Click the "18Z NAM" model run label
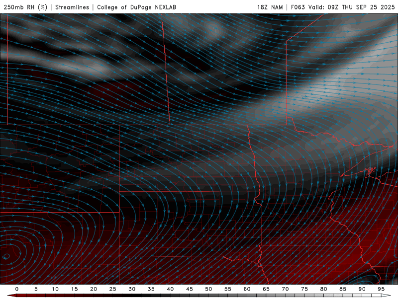Screen dimensions: 398x298 [270, 7]
